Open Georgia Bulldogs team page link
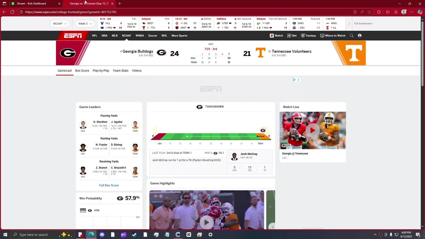The width and height of the screenshot is (425, 239). [138, 51]
